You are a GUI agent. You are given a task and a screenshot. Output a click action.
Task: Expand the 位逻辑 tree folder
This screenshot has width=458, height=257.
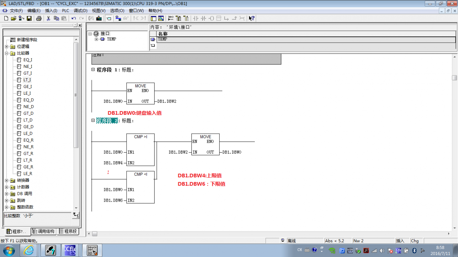coord(6,46)
